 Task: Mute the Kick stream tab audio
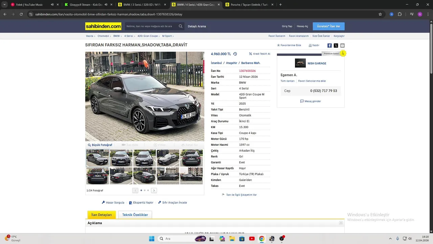pyautogui.click(x=106, y=5)
